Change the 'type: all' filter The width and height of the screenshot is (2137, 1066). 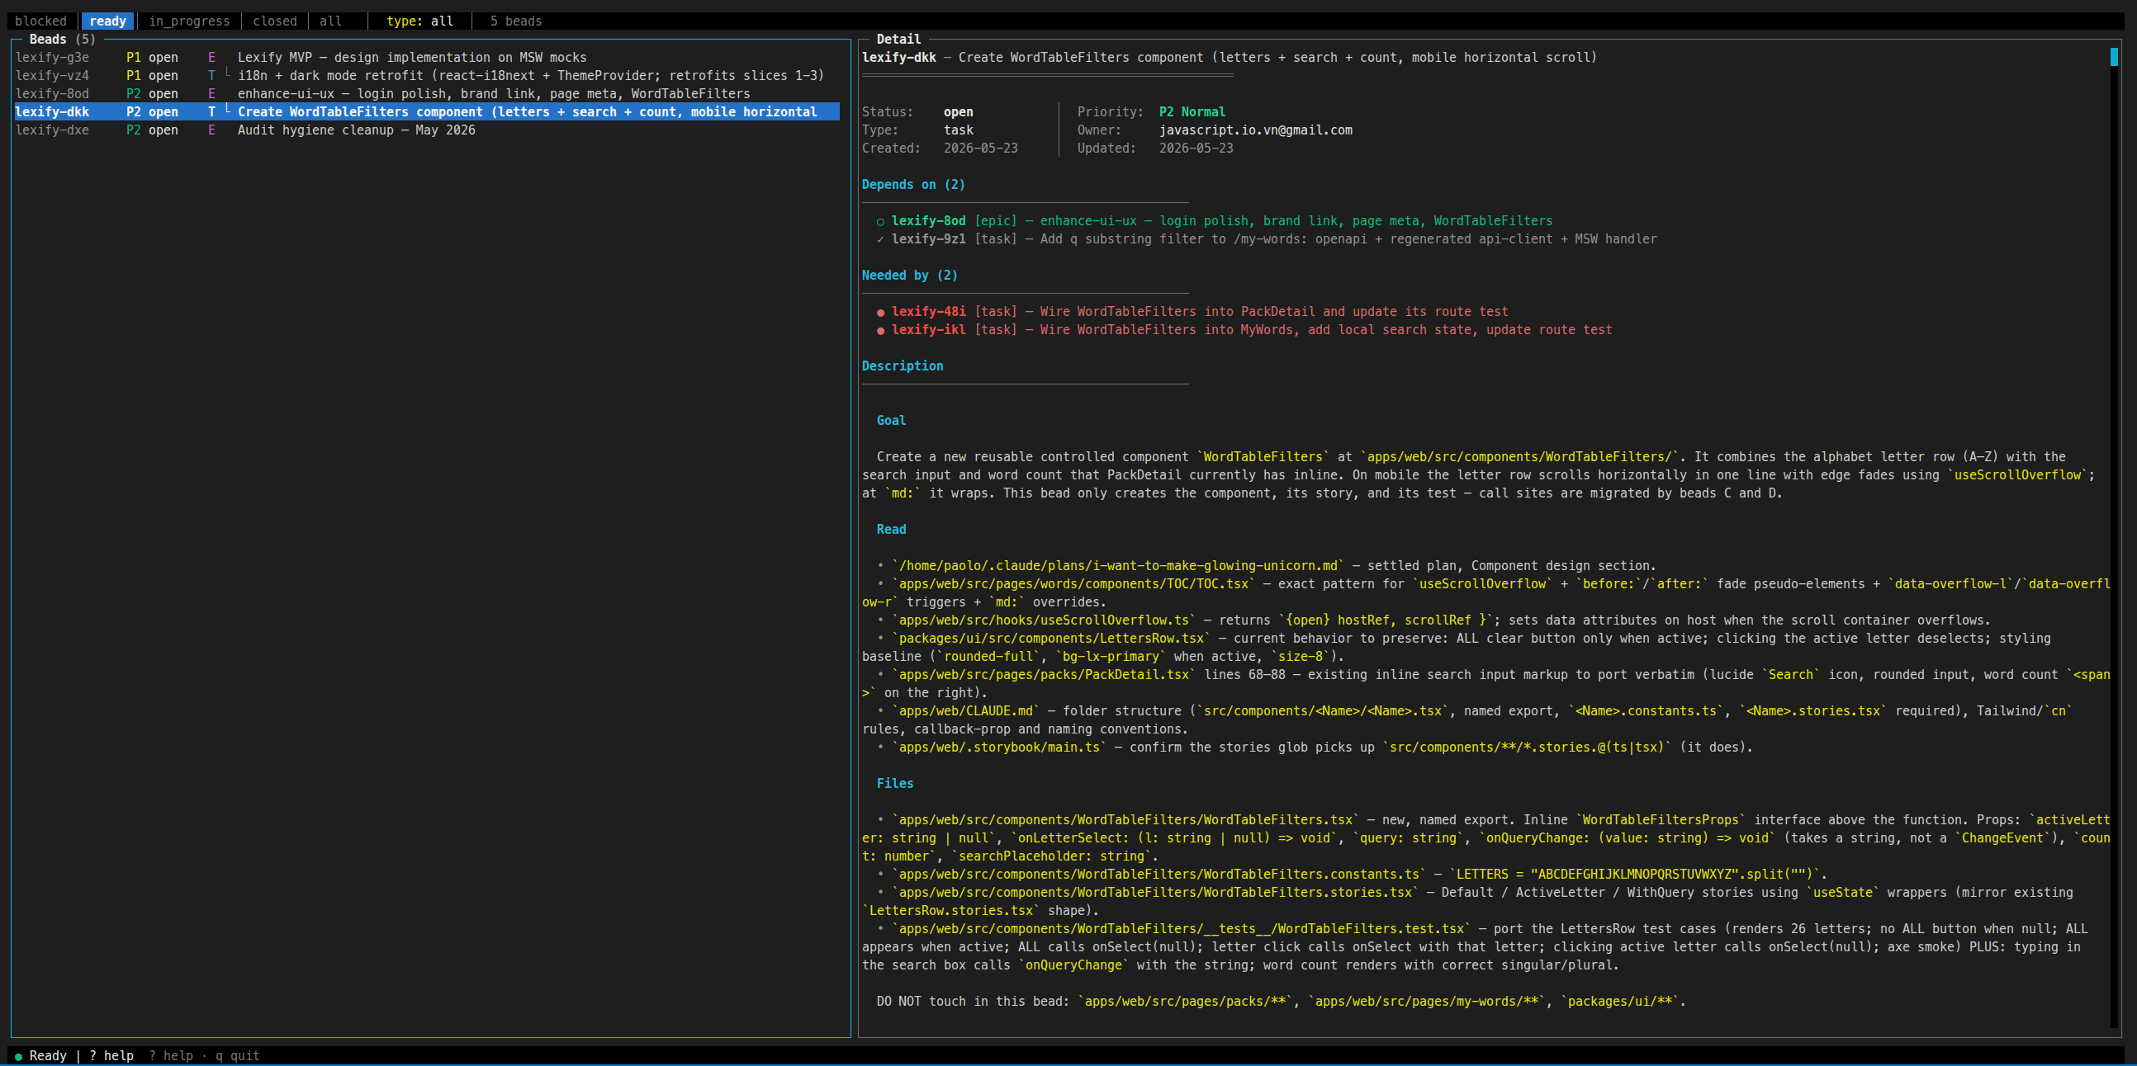coord(419,21)
